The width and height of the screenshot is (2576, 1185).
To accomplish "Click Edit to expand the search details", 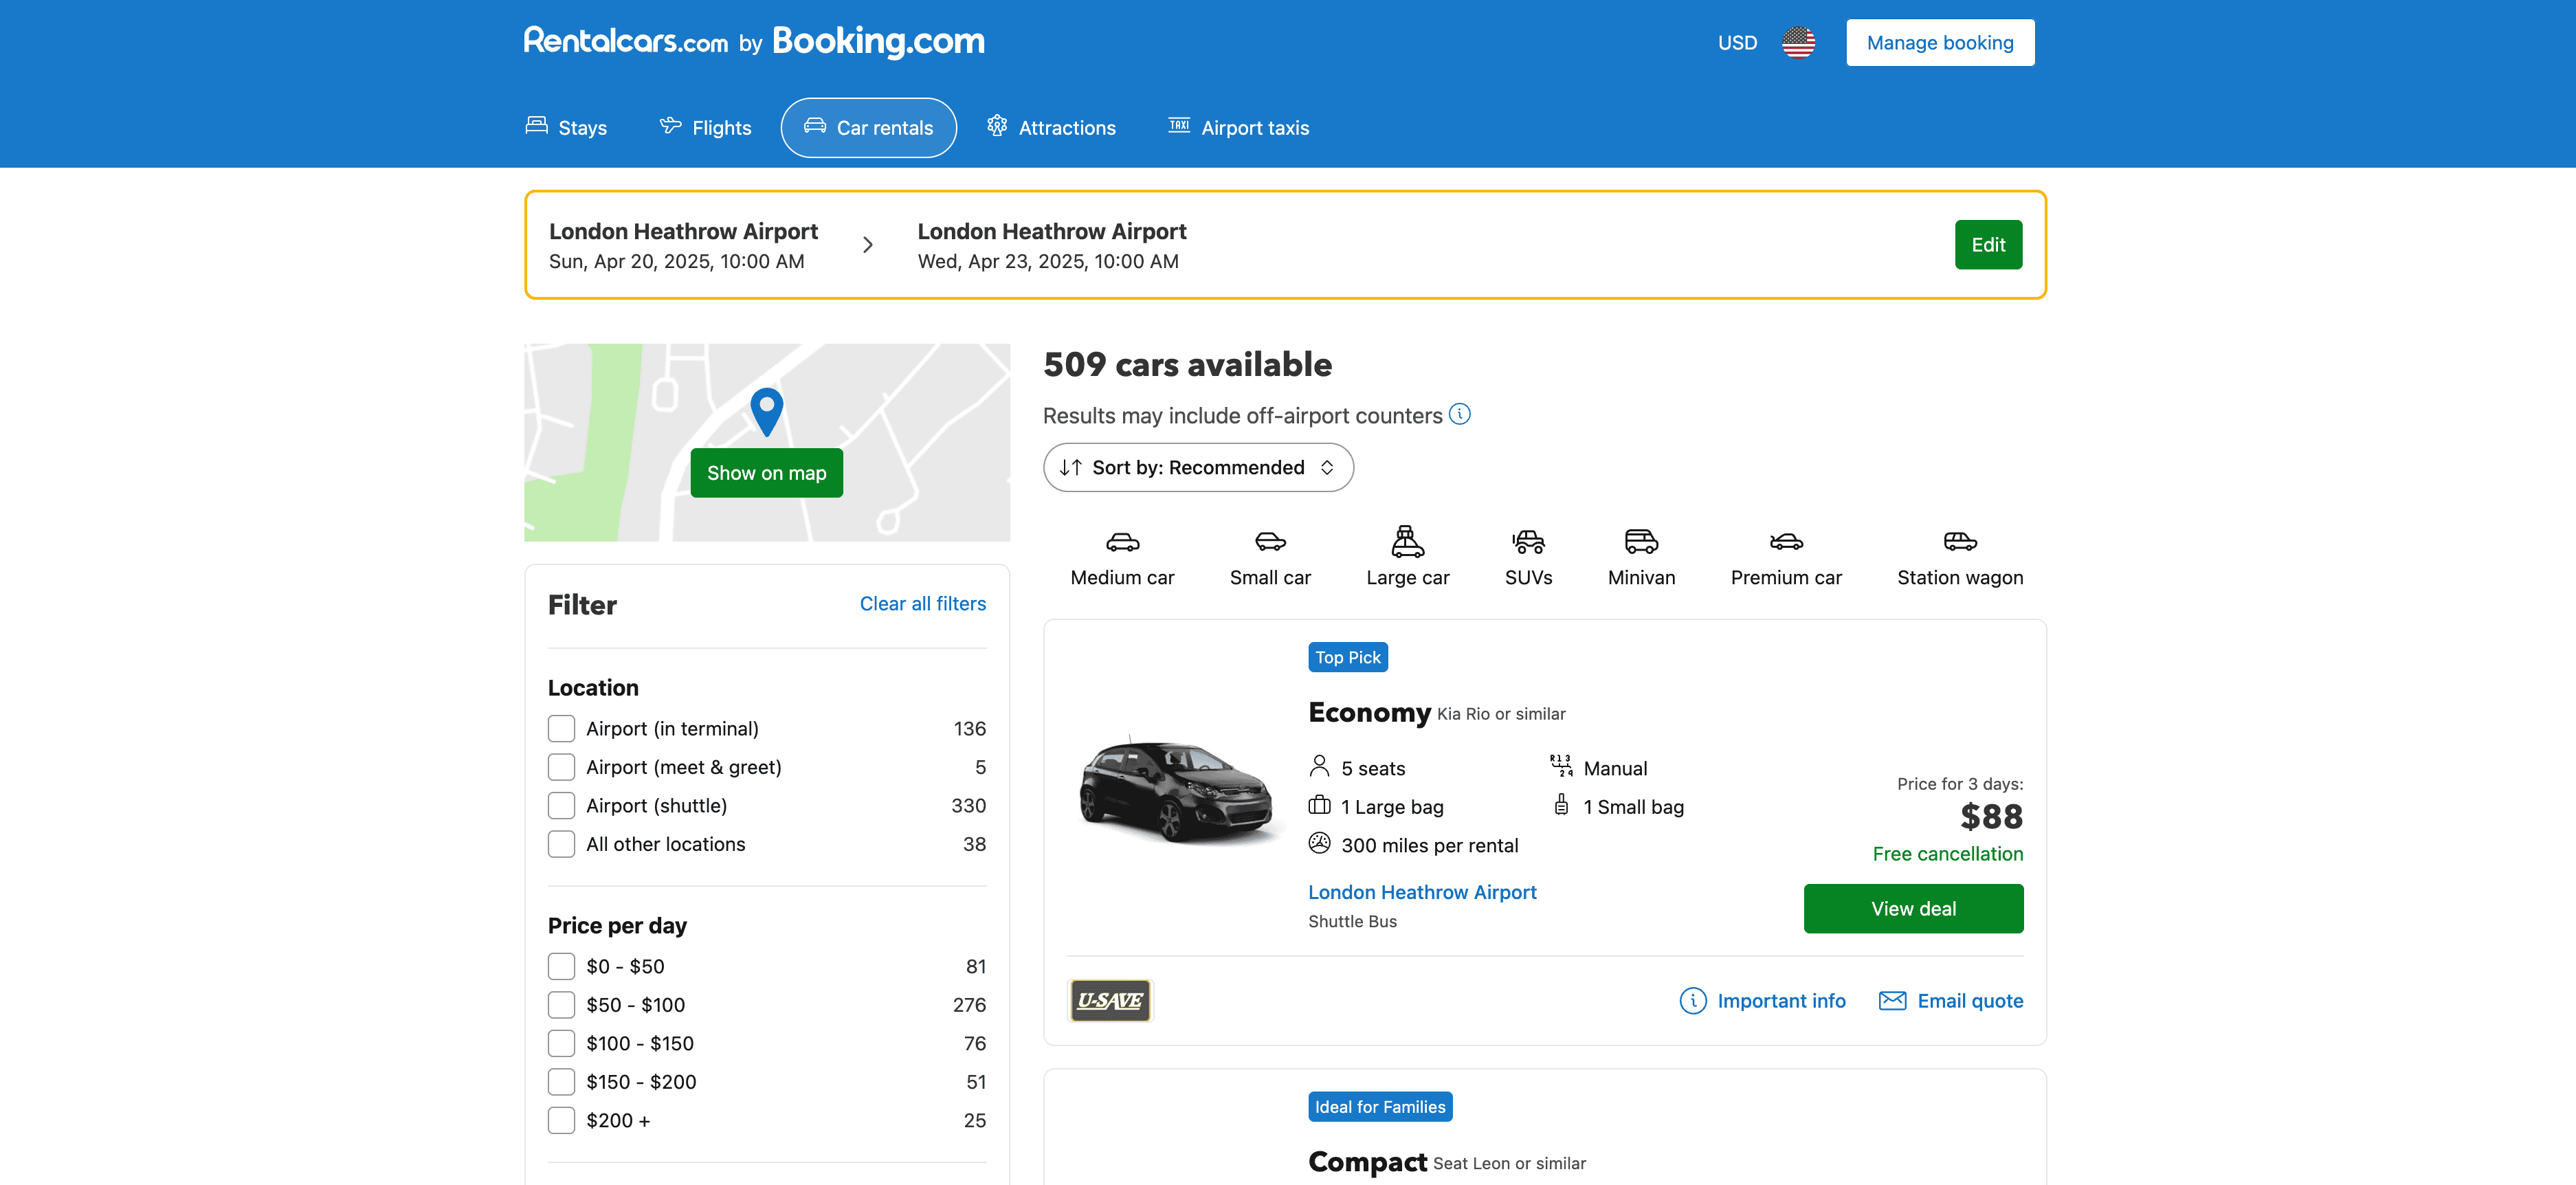I will click(1987, 245).
